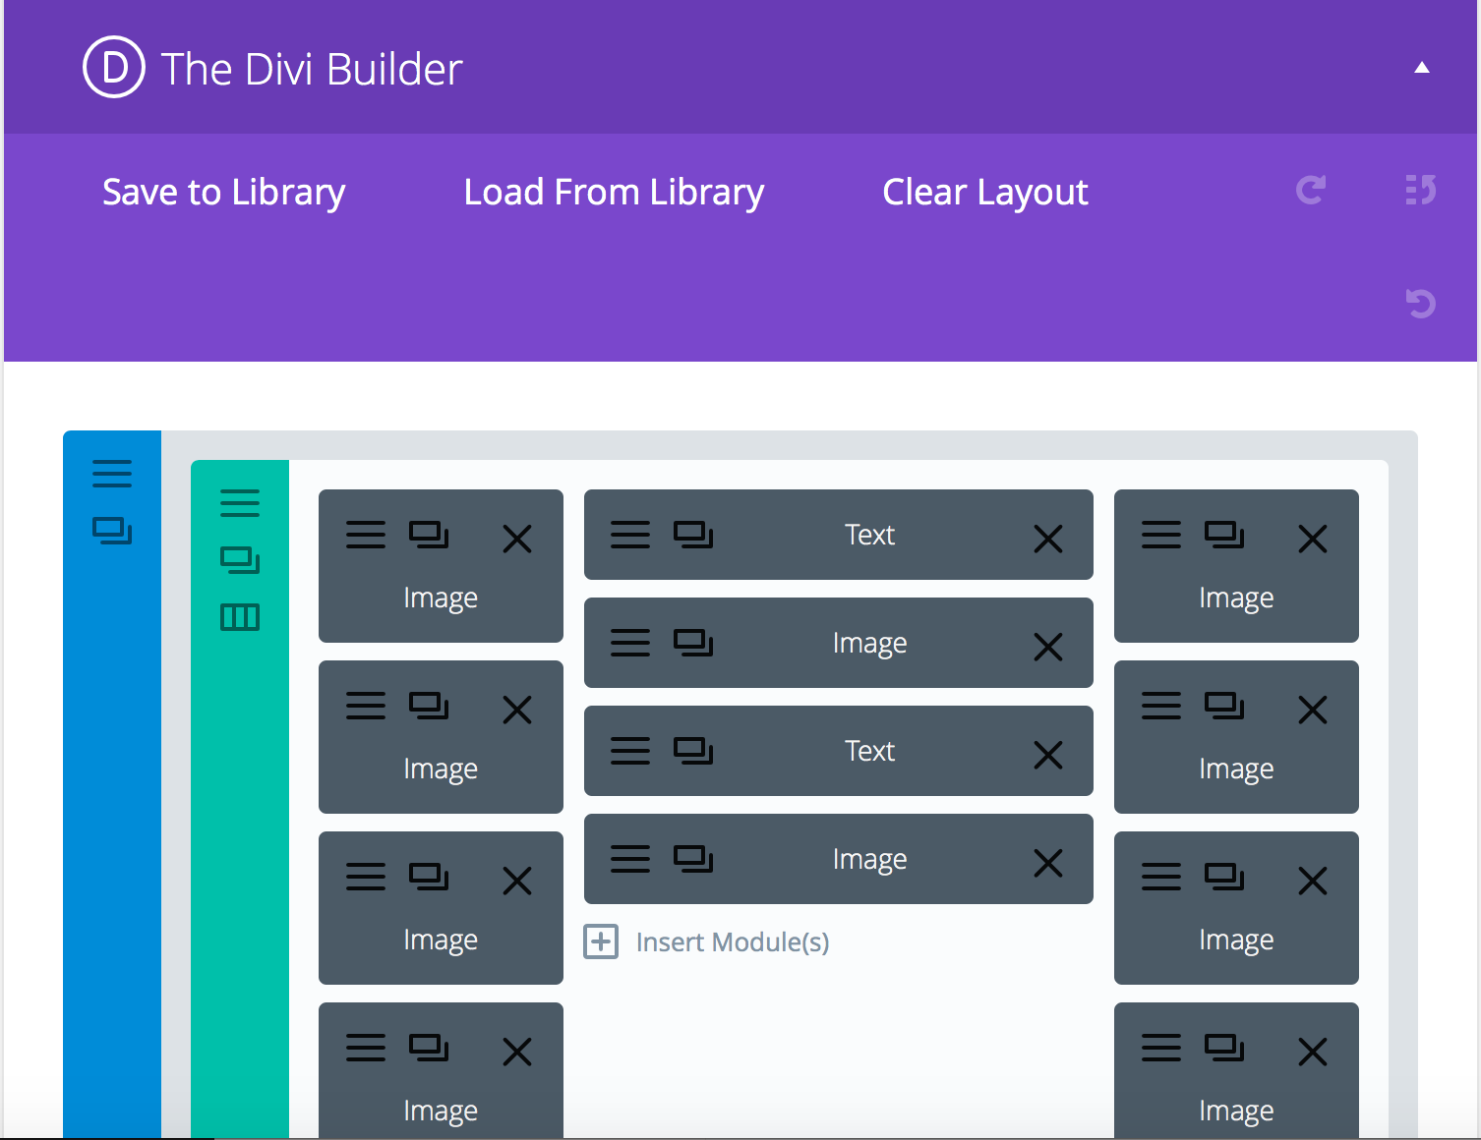Clone the middle column's lower Image module
This screenshot has width=1481, height=1140.
693,859
